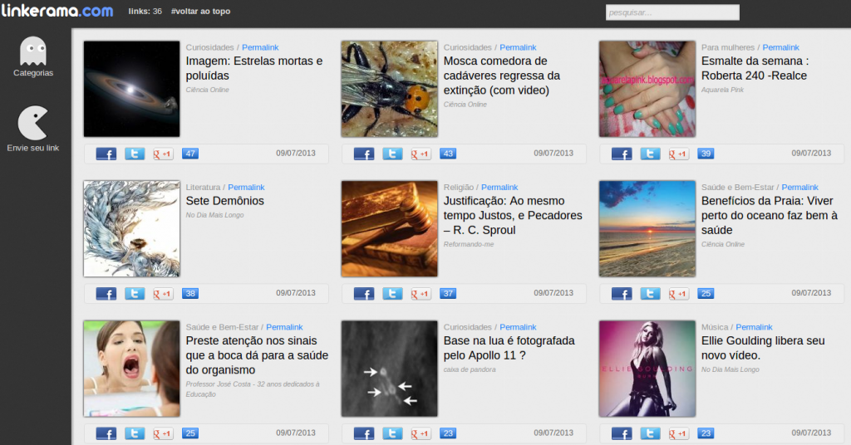Tweet the Justificação R. C. Sproul post
This screenshot has width=851, height=445.
392,294
